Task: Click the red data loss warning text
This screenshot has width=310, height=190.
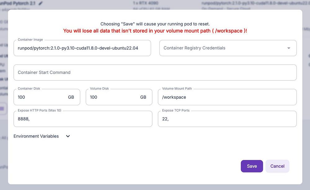Action: pyautogui.click(x=155, y=31)
